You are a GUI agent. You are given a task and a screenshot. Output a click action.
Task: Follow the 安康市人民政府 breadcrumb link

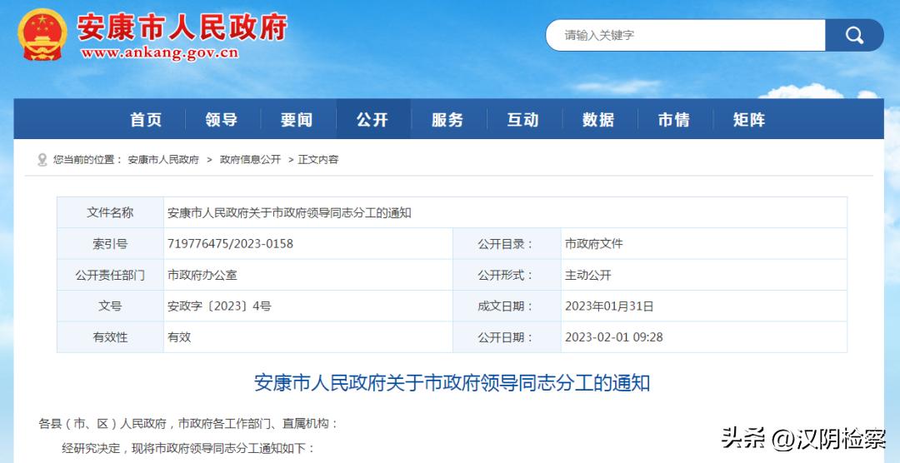pos(163,160)
